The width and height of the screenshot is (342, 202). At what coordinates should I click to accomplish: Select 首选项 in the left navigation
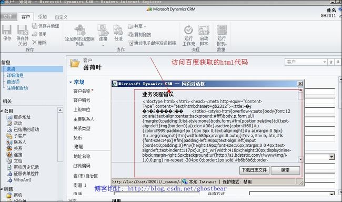click(x=13, y=82)
